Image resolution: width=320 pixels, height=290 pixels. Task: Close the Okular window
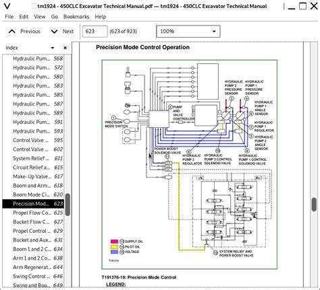pyautogui.click(x=314, y=6)
